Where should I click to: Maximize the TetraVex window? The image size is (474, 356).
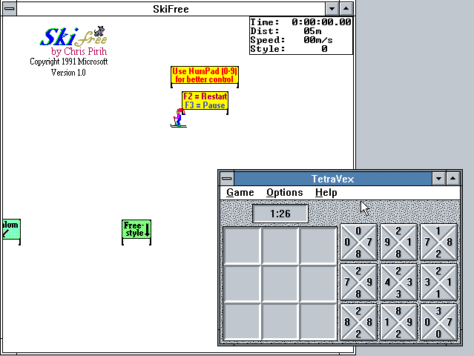(x=452, y=179)
